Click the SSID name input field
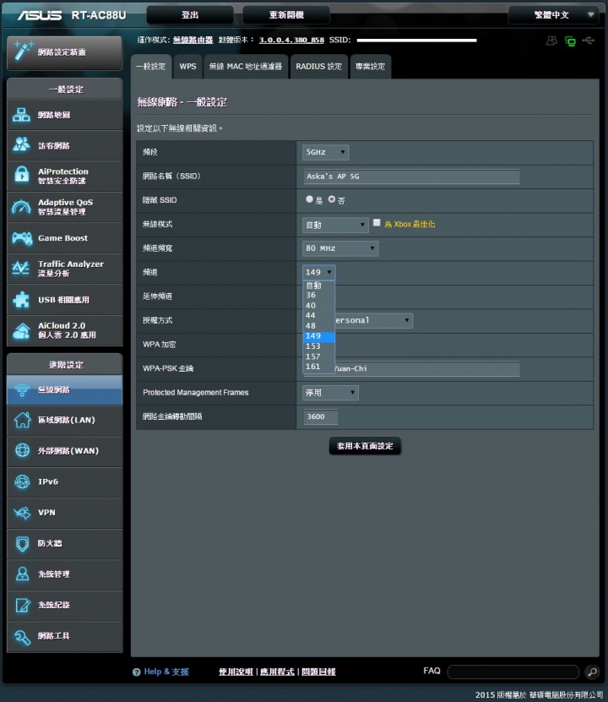Viewport: 608px width, 702px height. tap(411, 177)
